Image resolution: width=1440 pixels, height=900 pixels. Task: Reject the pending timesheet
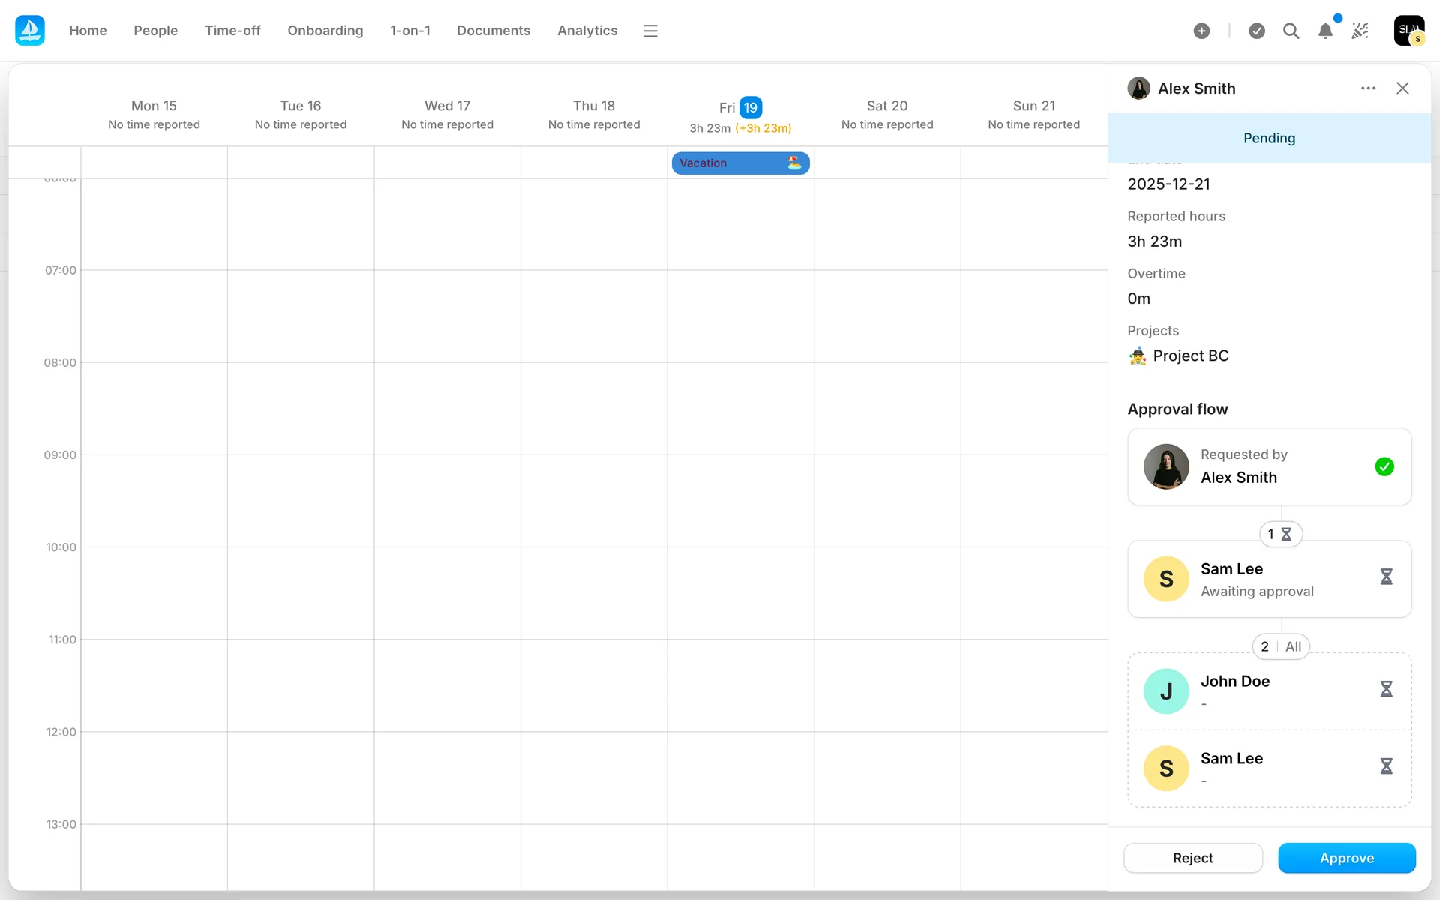click(1192, 858)
